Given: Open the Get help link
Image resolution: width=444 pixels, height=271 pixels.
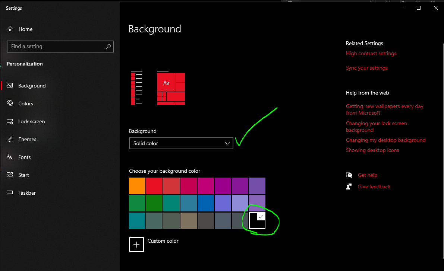Looking at the screenshot, I should click(x=367, y=175).
